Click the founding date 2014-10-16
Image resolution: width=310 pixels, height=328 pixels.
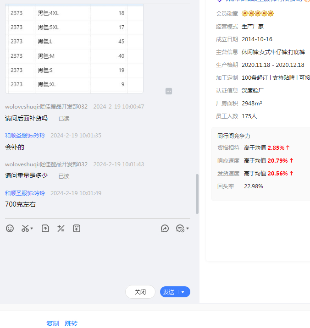tap(257, 39)
